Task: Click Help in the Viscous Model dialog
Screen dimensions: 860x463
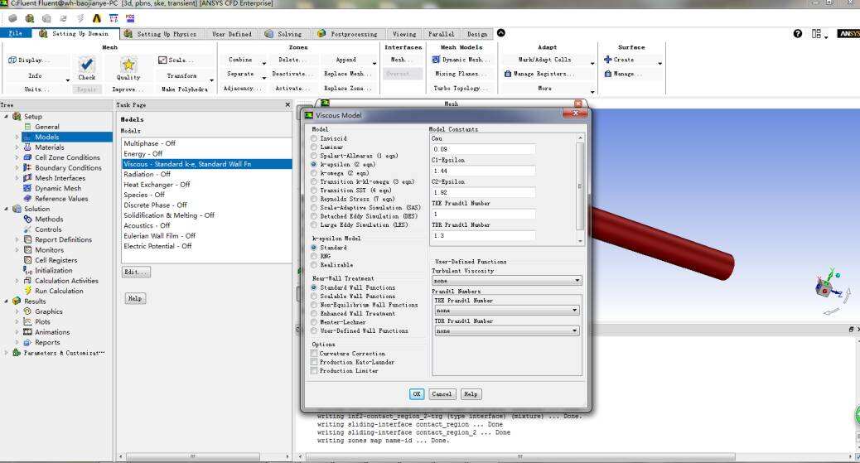Action: 471,394
